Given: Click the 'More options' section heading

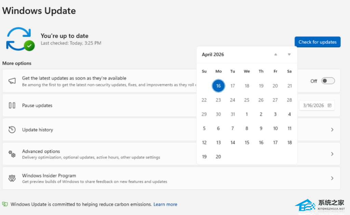Looking at the screenshot, I should tap(17, 63).
